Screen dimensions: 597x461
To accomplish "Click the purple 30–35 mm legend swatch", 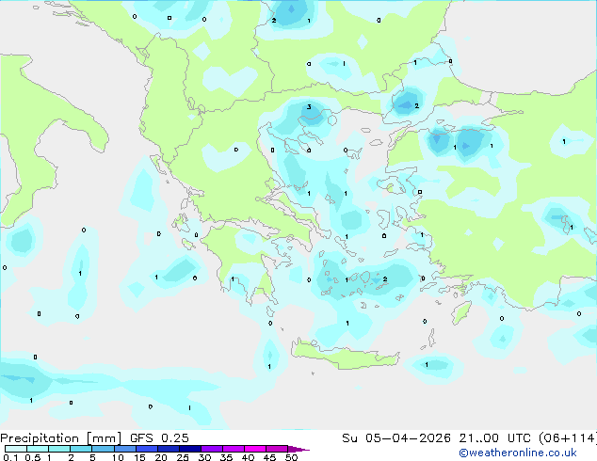I will (212, 449).
